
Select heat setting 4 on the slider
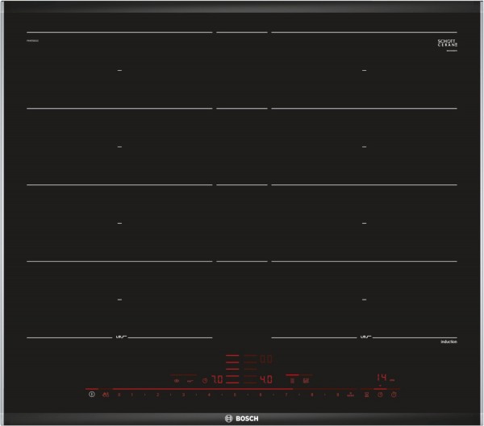209,395
